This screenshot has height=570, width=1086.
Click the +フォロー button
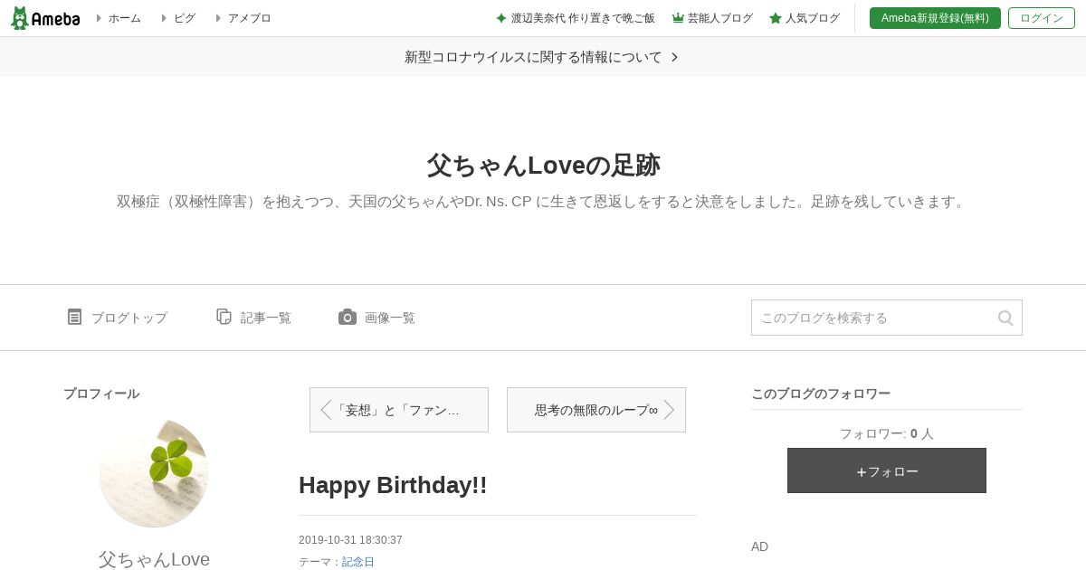point(887,470)
